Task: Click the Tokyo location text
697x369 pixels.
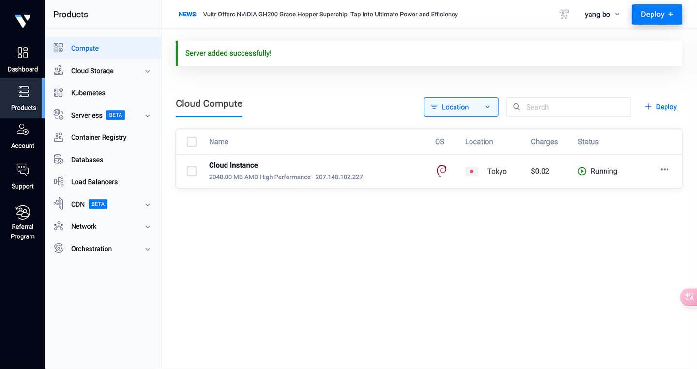Action: (497, 171)
